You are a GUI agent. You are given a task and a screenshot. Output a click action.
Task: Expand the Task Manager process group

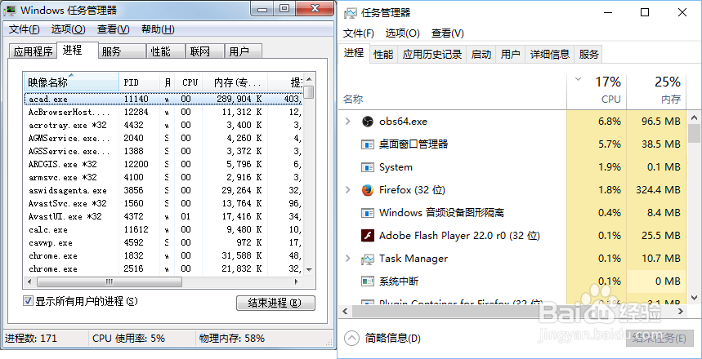(348, 259)
